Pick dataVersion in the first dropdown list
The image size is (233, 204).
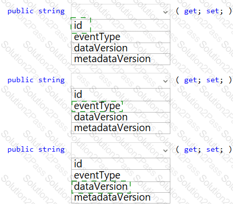point(121,48)
